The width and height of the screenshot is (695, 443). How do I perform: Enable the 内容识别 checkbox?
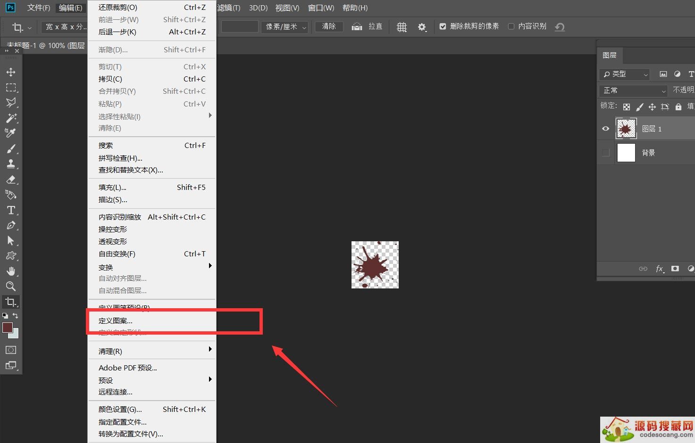[511, 26]
